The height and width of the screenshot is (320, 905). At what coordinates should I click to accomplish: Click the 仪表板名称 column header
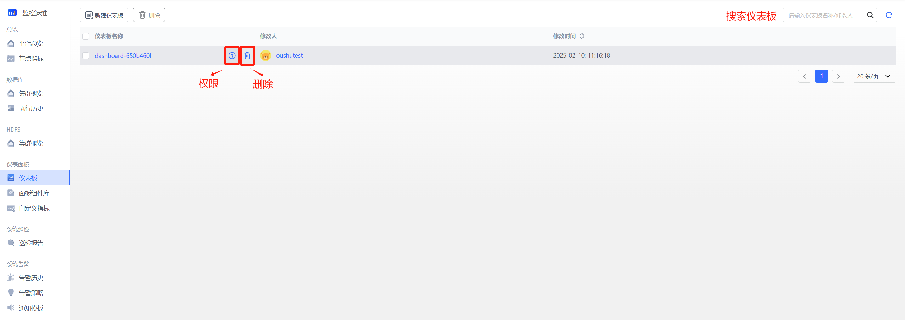point(109,36)
